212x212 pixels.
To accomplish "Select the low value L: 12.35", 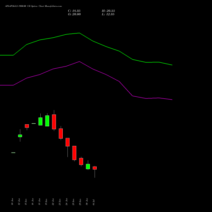I will pyautogui.click(x=108, y=14).
